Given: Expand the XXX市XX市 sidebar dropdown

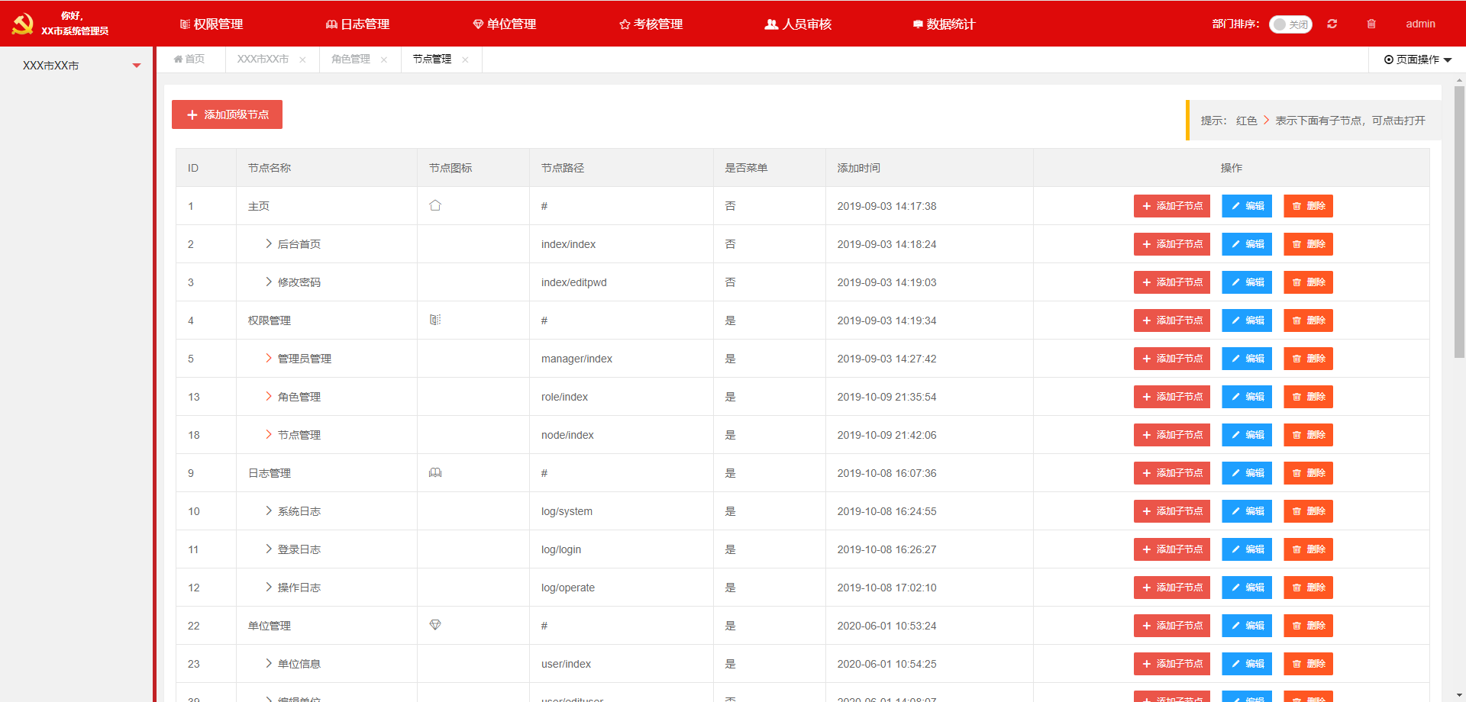Looking at the screenshot, I should pyautogui.click(x=137, y=66).
